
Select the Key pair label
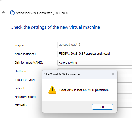(x=21, y=104)
